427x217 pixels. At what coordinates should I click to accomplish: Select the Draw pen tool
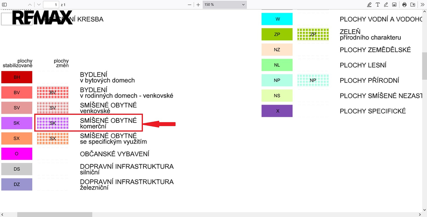pos(386,5)
